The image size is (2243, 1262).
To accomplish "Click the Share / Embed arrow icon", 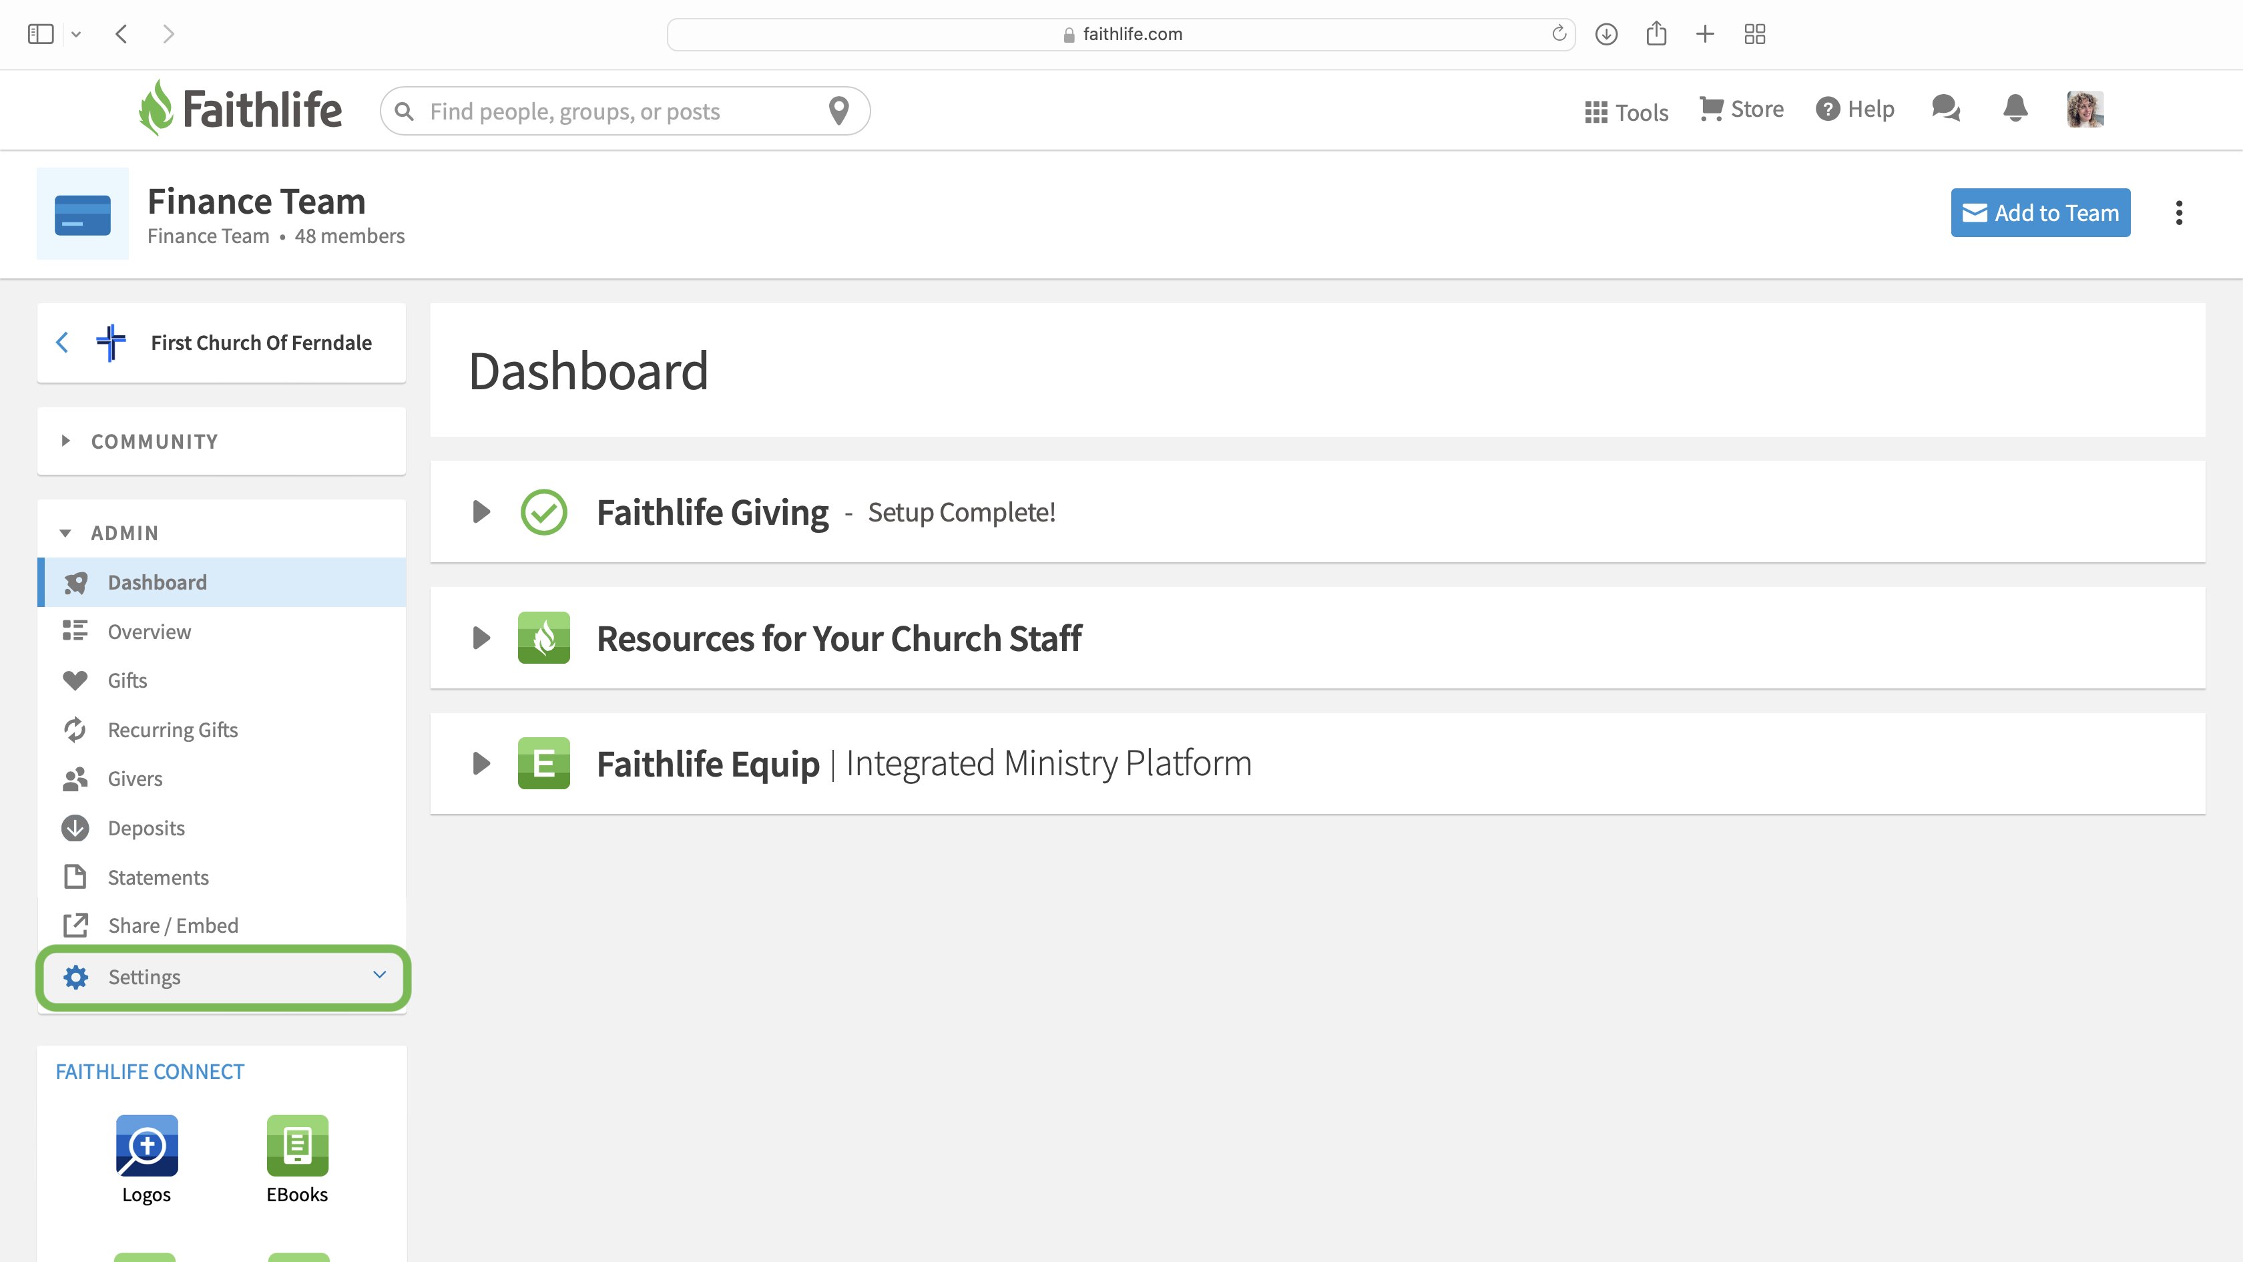I will click(75, 925).
